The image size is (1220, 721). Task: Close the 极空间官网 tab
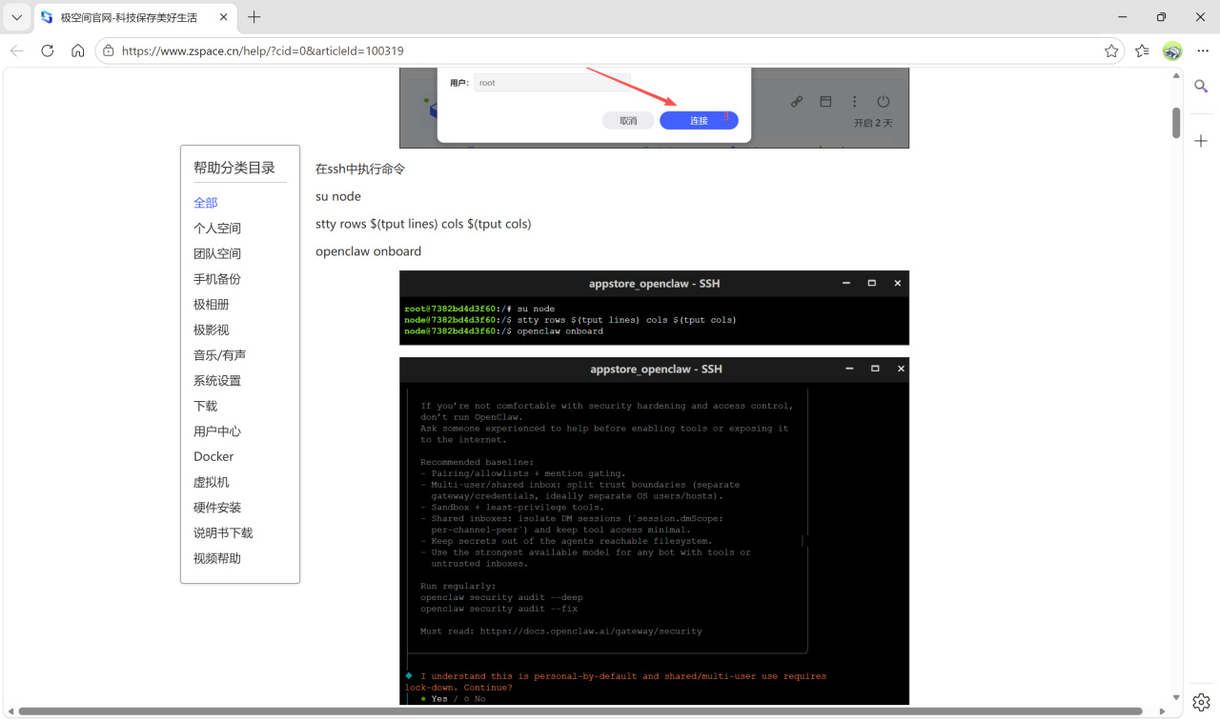[x=223, y=17]
